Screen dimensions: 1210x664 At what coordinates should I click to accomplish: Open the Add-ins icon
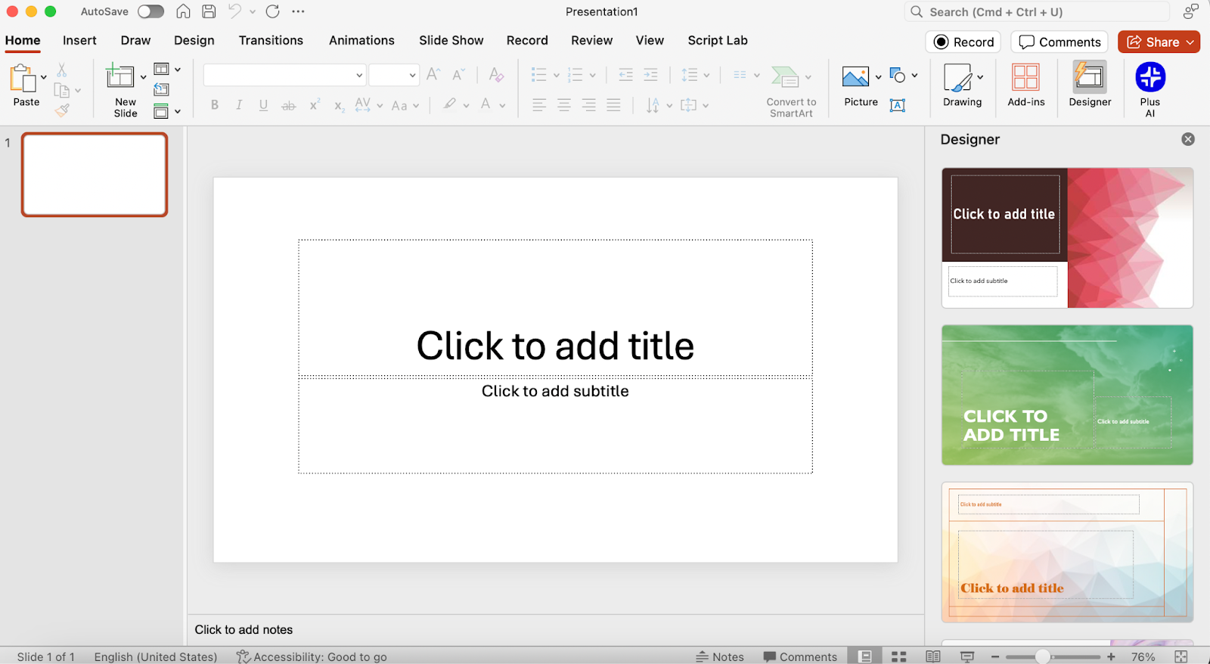click(x=1025, y=78)
